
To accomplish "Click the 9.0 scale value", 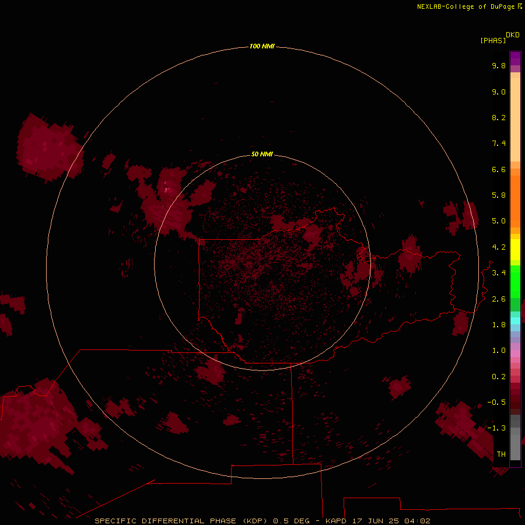I will 499,92.
